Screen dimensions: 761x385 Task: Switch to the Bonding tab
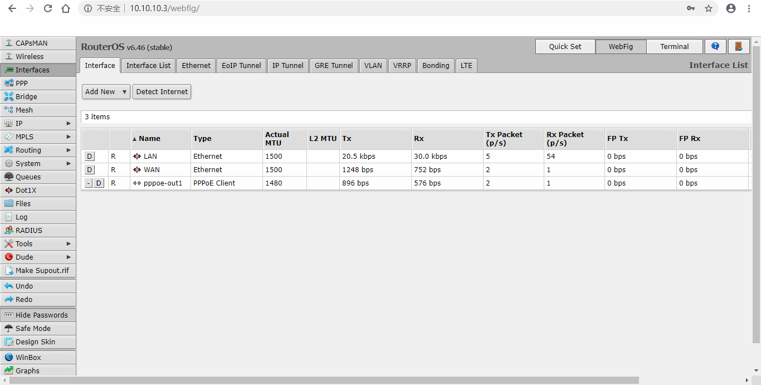436,66
